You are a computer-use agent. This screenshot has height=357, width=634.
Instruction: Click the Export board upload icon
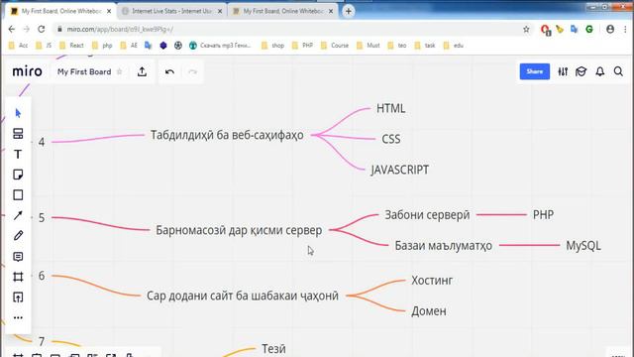coord(142,71)
